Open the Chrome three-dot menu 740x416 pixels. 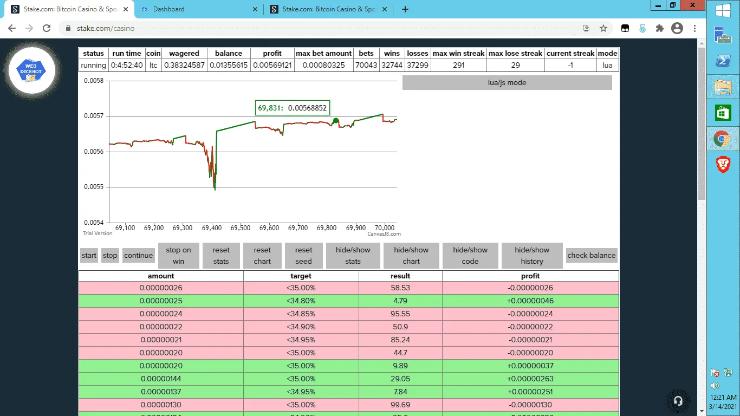695,28
